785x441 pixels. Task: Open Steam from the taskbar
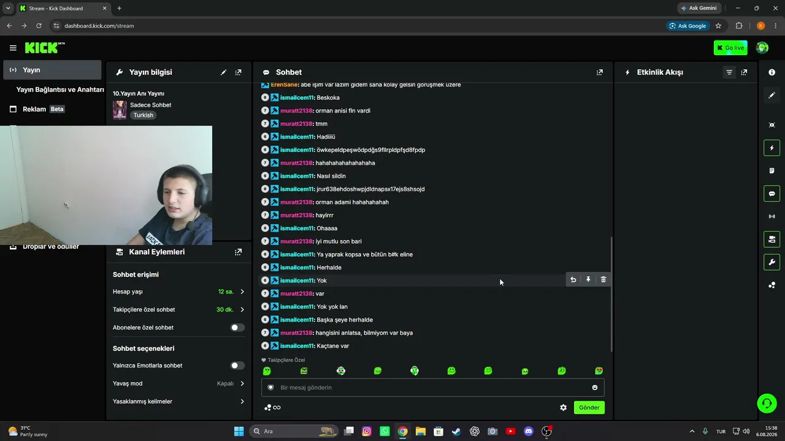pos(456,431)
